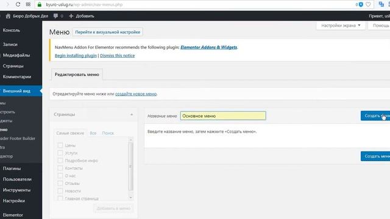The width and height of the screenshot is (390, 219).
Task: Click the top Создать меню button
Action: point(375,116)
